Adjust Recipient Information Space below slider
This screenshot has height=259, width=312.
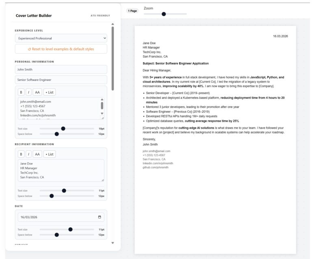click(52, 196)
